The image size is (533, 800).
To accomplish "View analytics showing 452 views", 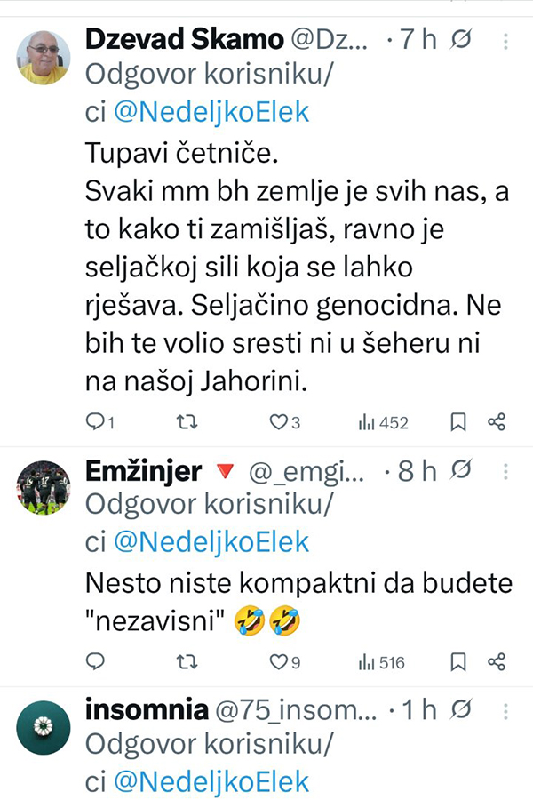I will [383, 423].
